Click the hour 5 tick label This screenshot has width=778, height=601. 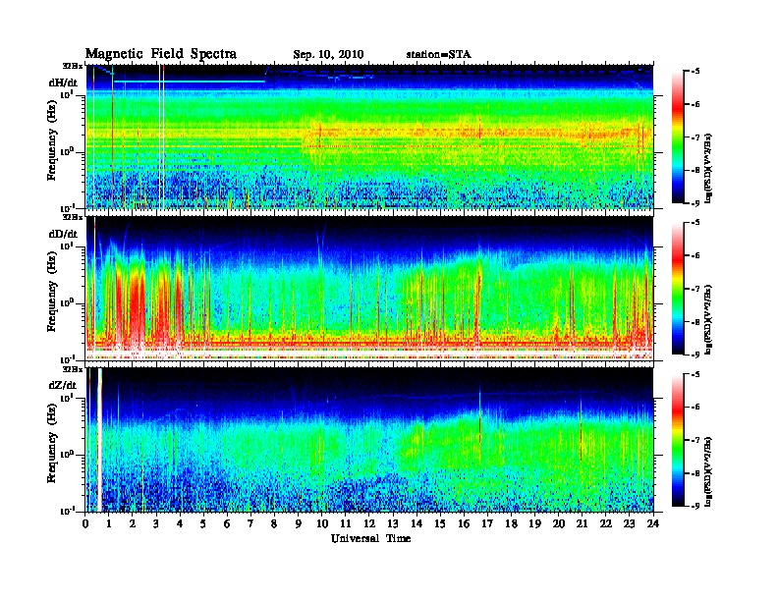203,524
